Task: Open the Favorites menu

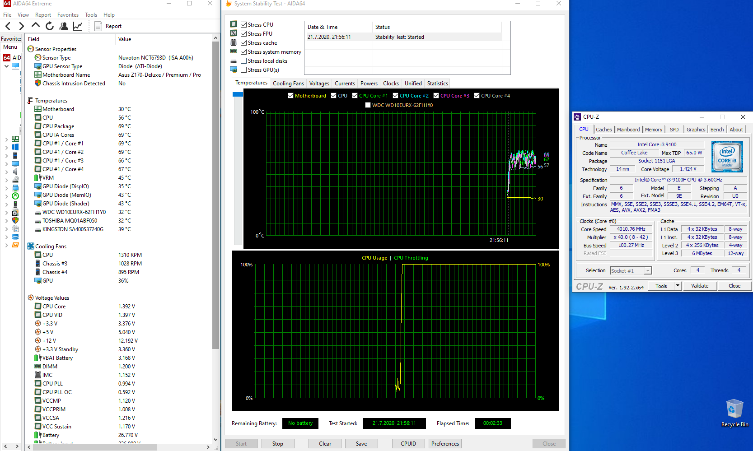Action: click(x=68, y=15)
